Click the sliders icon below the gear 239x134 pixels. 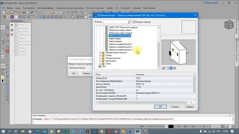(x=12, y=35)
